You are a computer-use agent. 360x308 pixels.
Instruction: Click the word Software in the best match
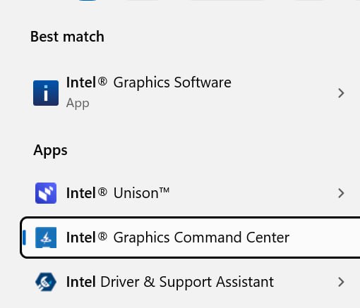(203, 82)
